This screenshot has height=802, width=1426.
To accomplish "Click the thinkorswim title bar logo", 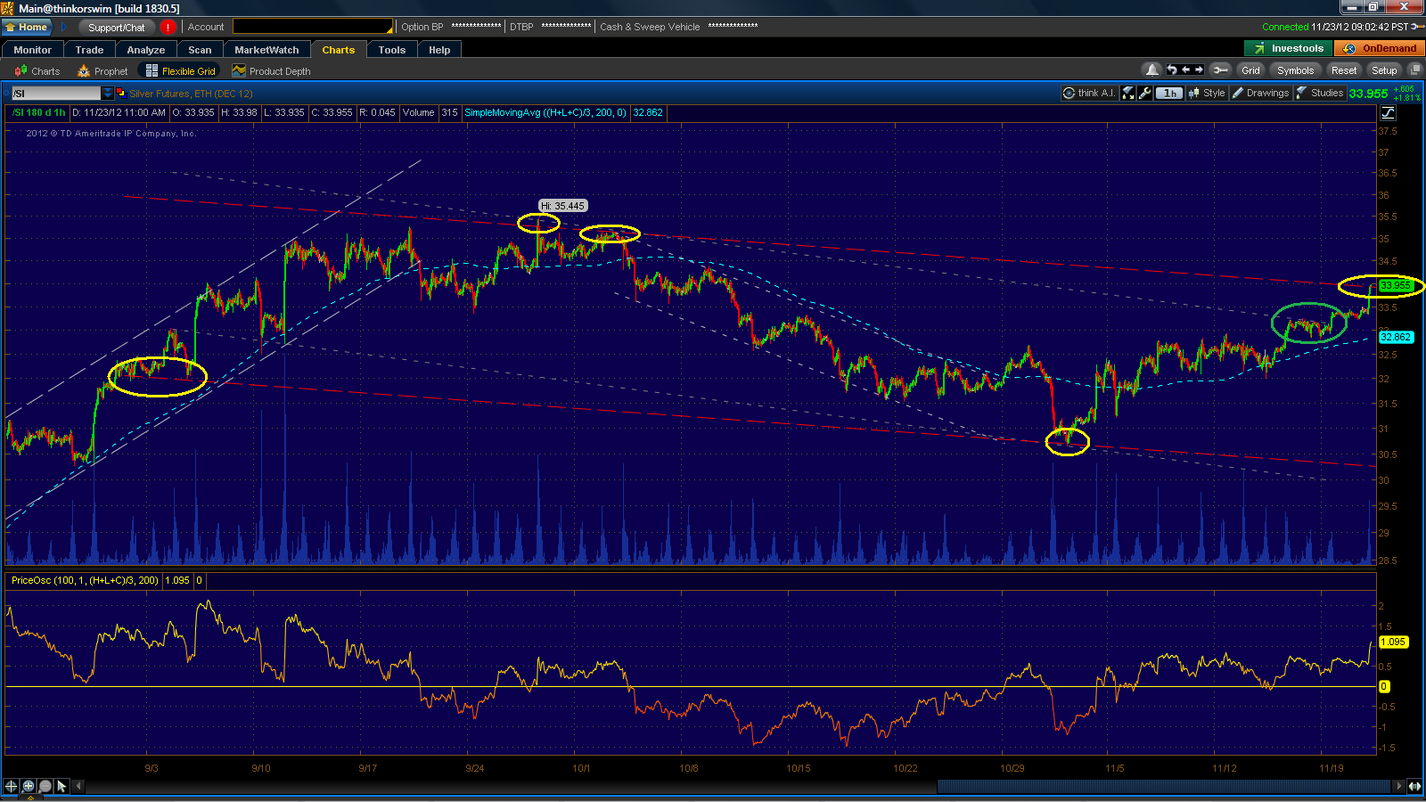I will click(8, 8).
